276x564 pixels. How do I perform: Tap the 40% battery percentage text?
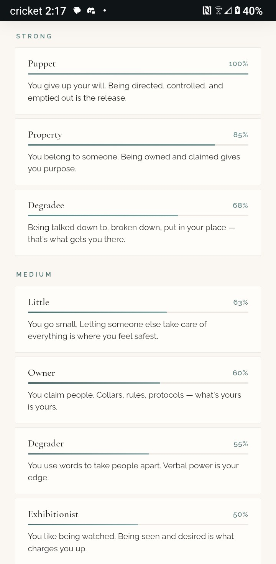click(253, 11)
